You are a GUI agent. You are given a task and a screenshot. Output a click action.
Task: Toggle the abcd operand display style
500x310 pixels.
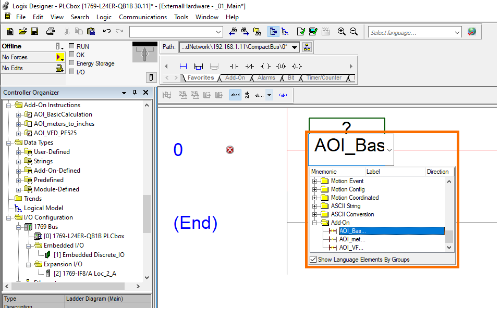(235, 95)
